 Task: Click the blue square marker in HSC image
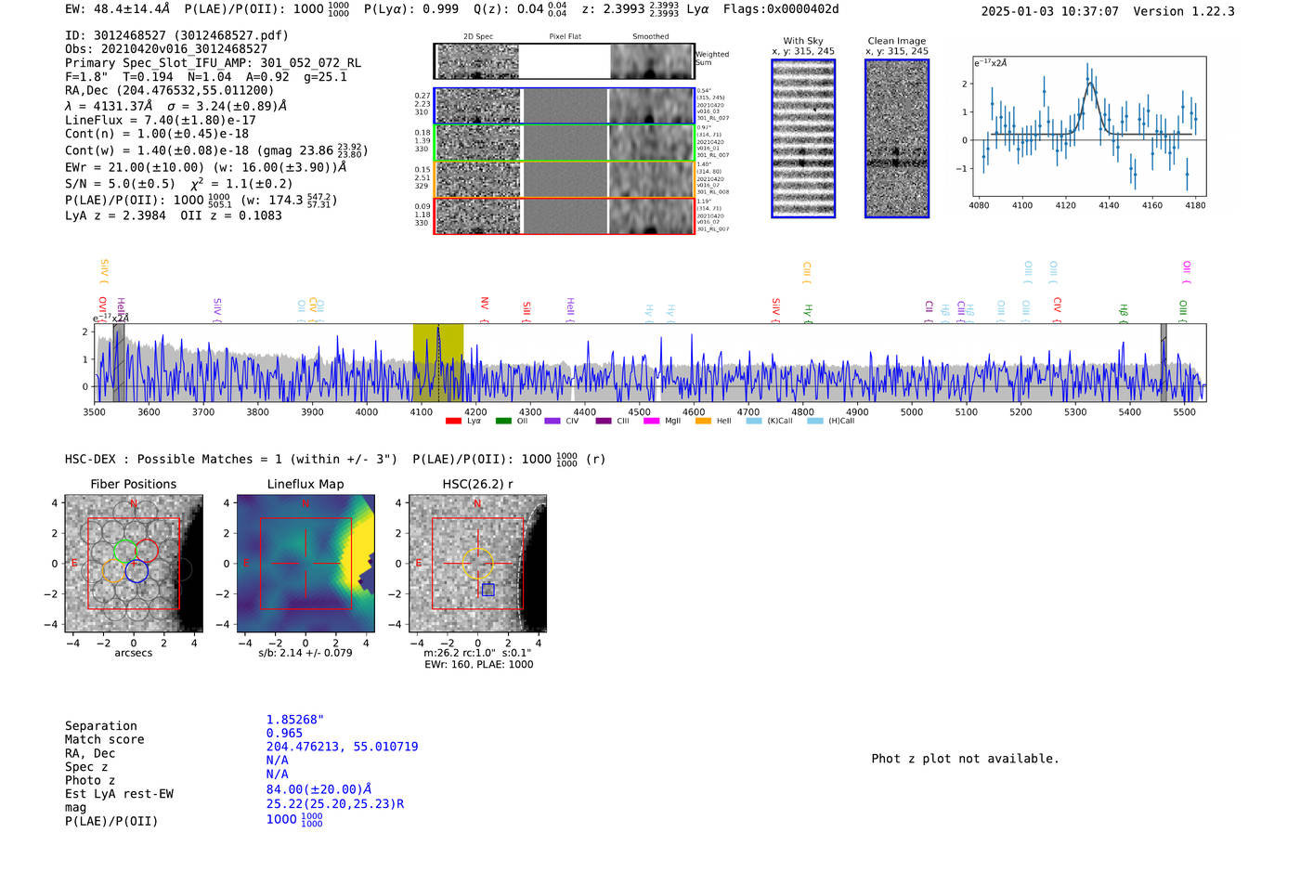[488, 590]
